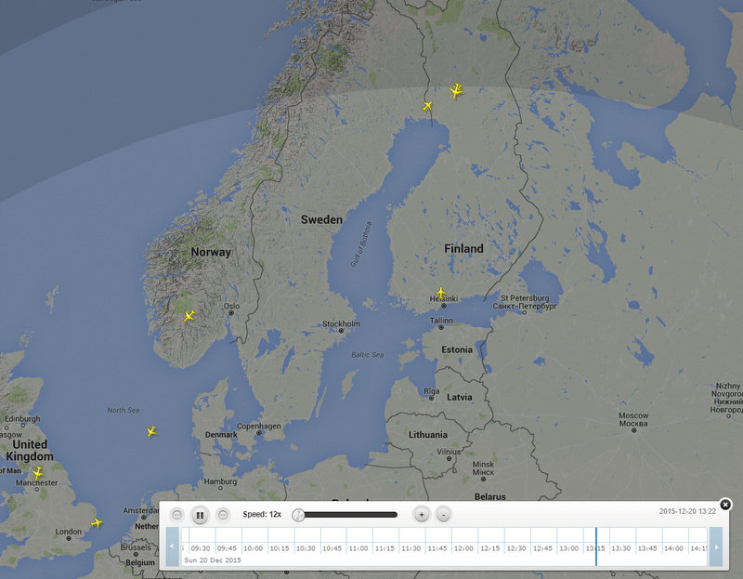This screenshot has width=743, height=579.
Task: Click the Tallinn city label on map
Action: 441,321
